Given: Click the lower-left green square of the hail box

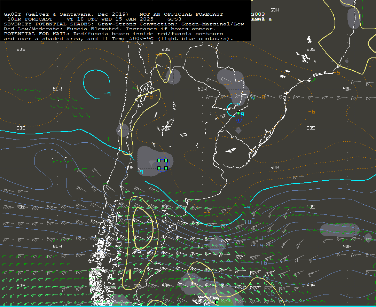Looking at the screenshot, I should [x=159, y=168].
